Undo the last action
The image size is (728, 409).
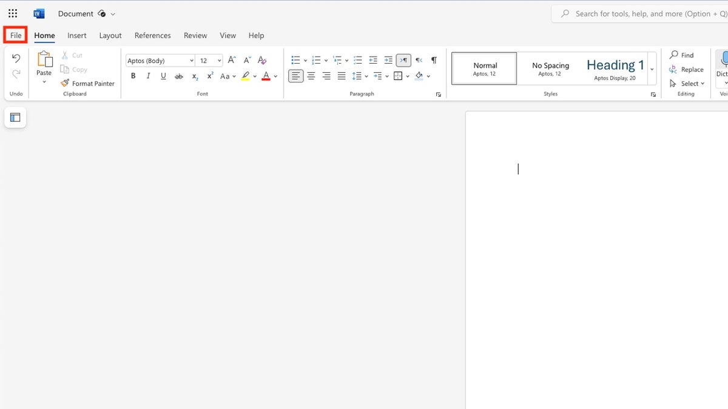(16, 59)
